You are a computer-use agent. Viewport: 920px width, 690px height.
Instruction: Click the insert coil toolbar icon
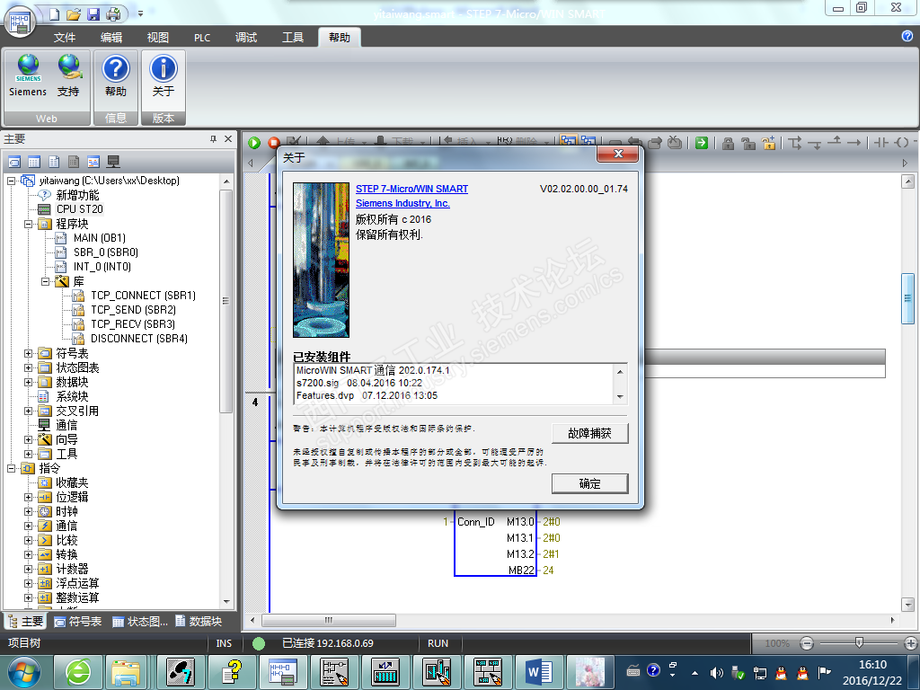[901, 143]
